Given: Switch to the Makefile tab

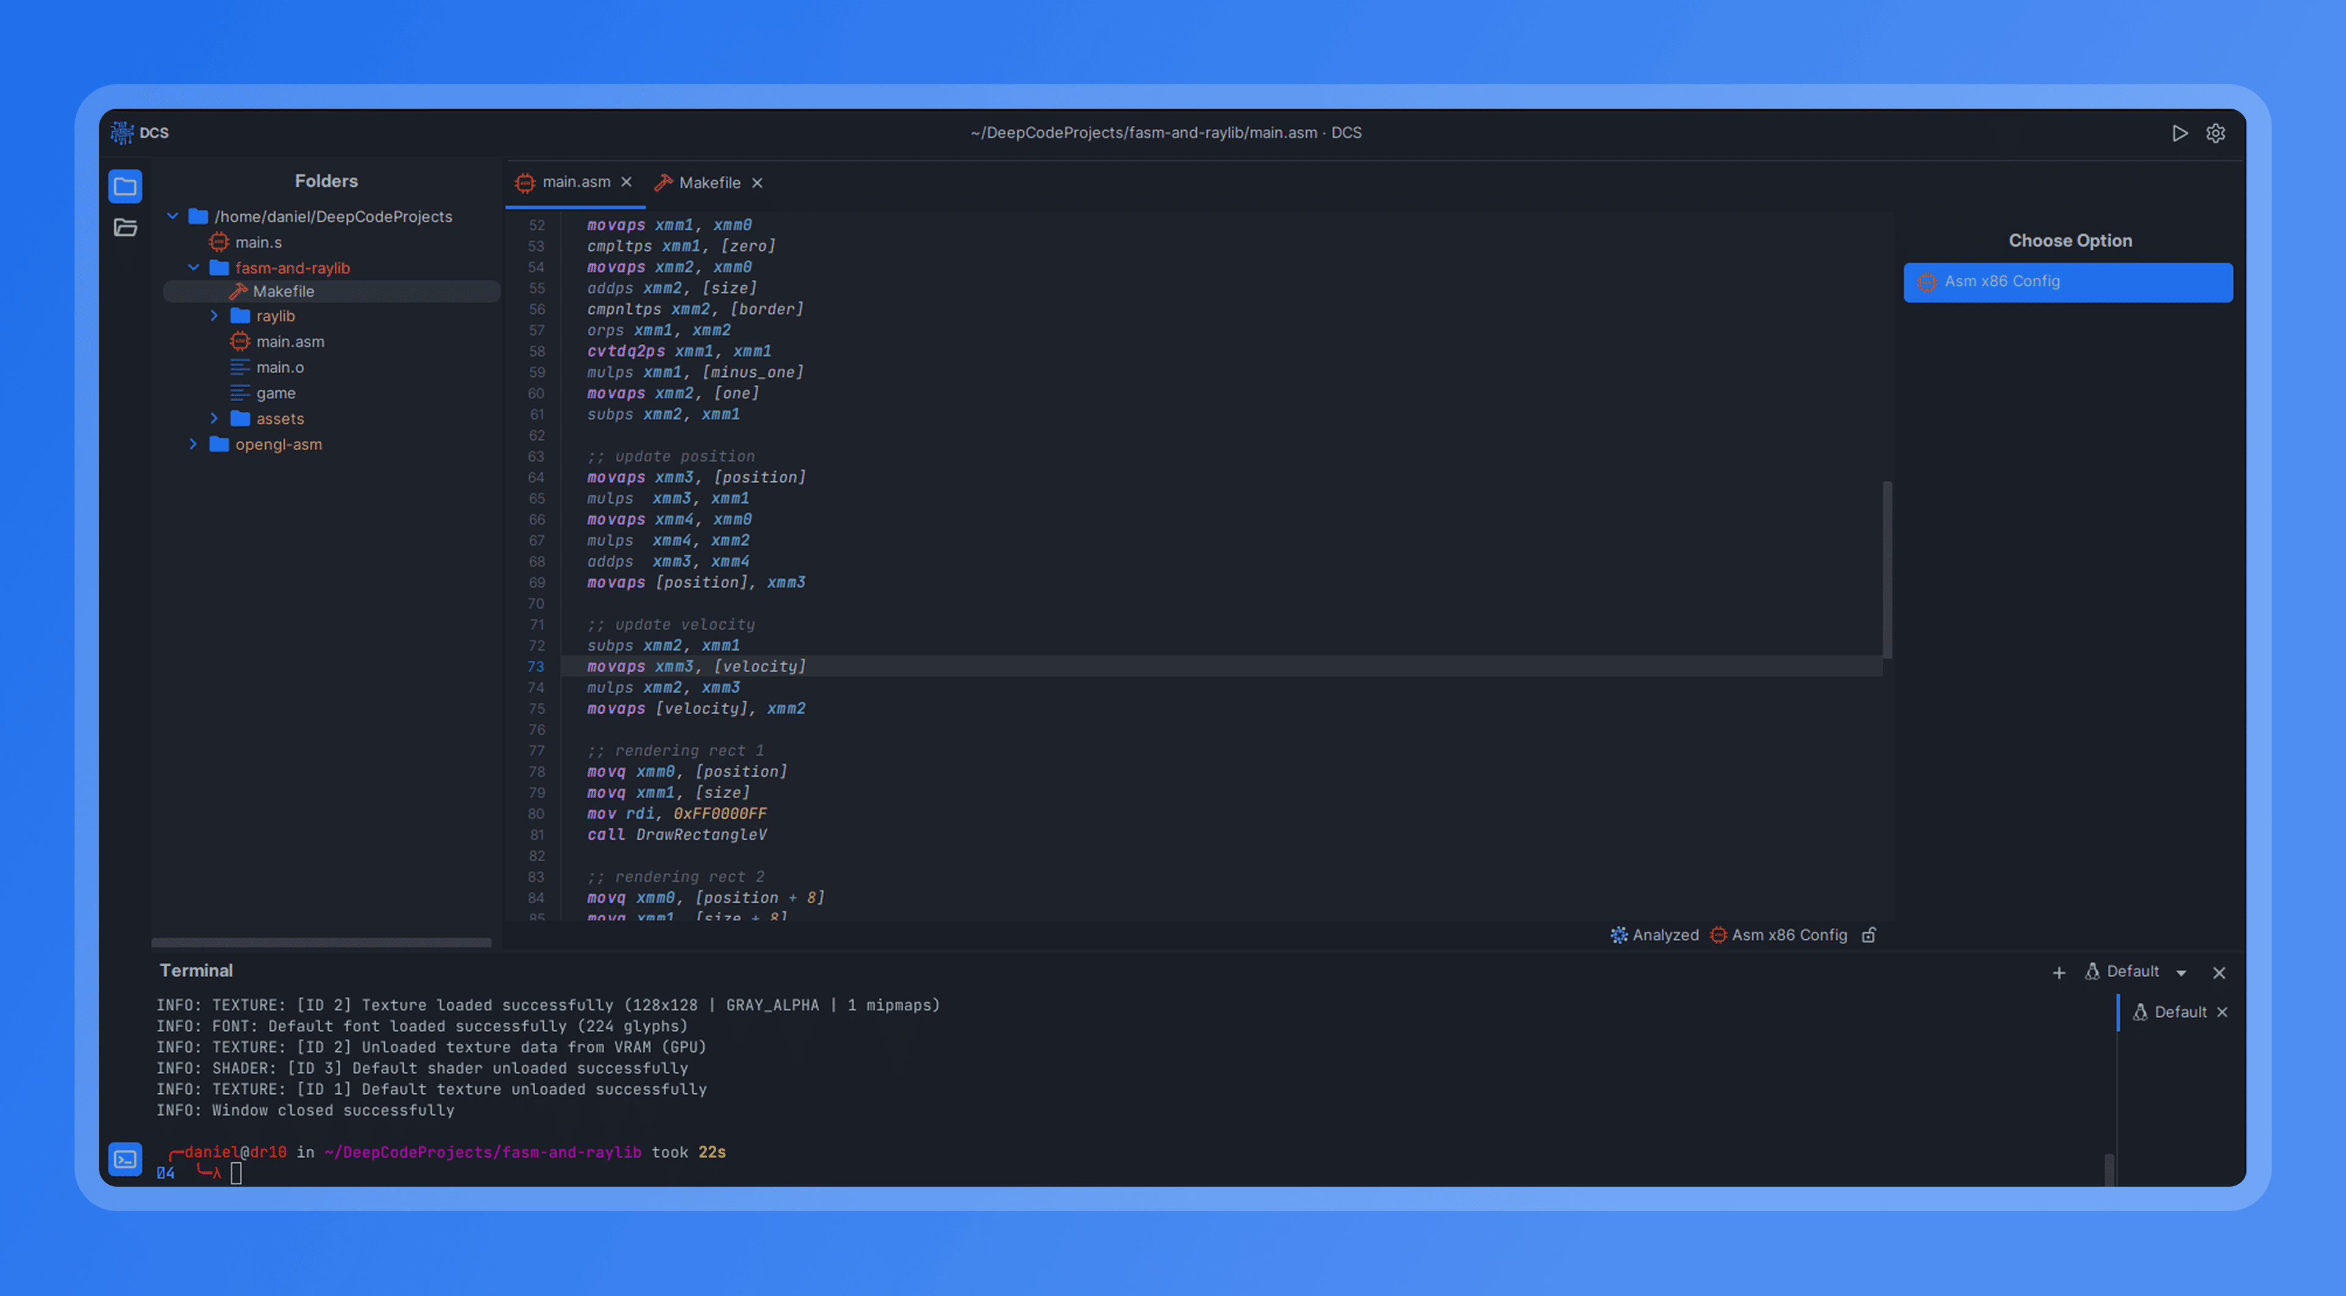Looking at the screenshot, I should click(709, 183).
